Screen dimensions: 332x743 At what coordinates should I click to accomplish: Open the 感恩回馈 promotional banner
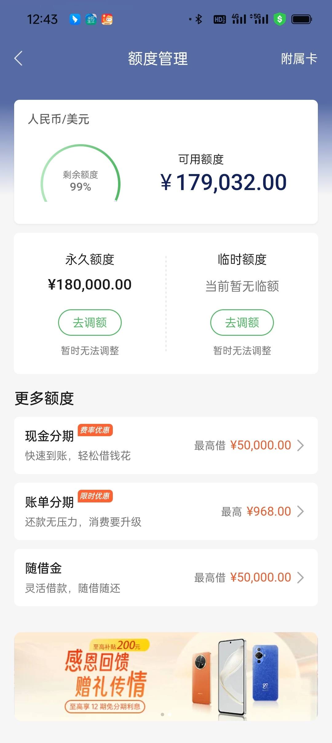[166, 676]
